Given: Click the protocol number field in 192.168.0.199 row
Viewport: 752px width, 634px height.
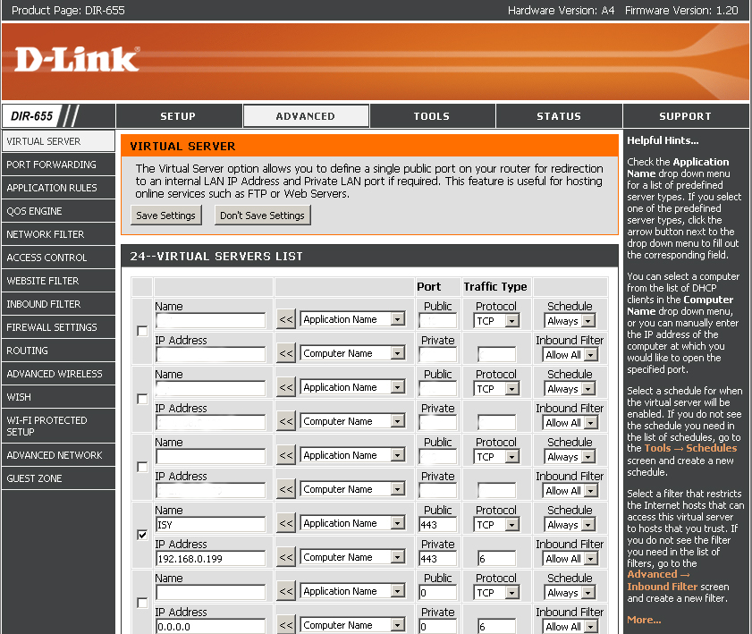Looking at the screenshot, I should [x=496, y=559].
